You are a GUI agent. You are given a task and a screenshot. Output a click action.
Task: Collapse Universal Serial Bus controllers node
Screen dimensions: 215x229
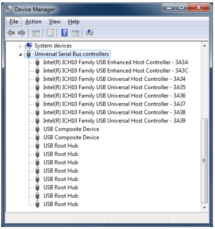[x=20, y=55]
